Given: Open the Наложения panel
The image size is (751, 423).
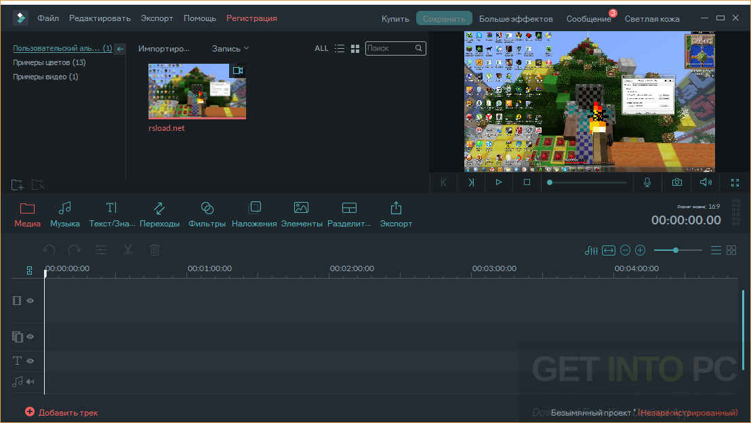Looking at the screenshot, I should point(253,214).
